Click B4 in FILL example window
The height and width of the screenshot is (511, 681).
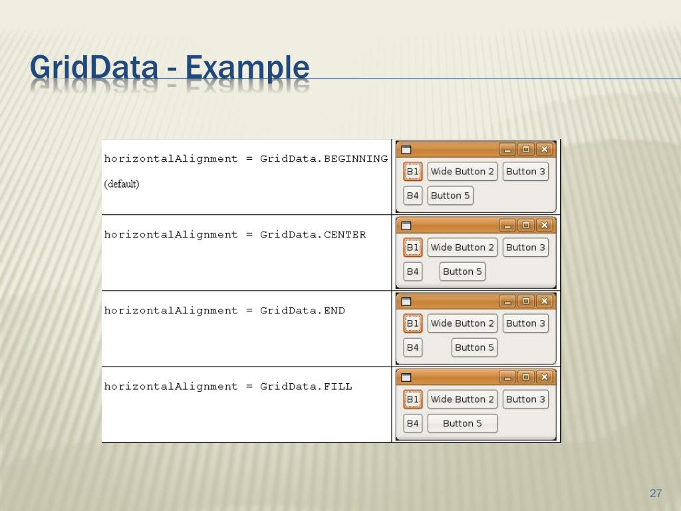coord(412,424)
